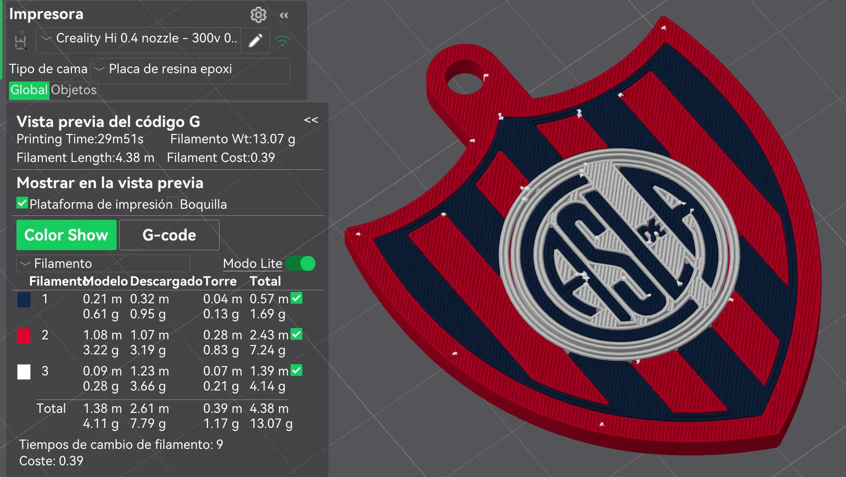The width and height of the screenshot is (846, 477).
Task: Open printer settings gear icon
Action: pos(258,15)
